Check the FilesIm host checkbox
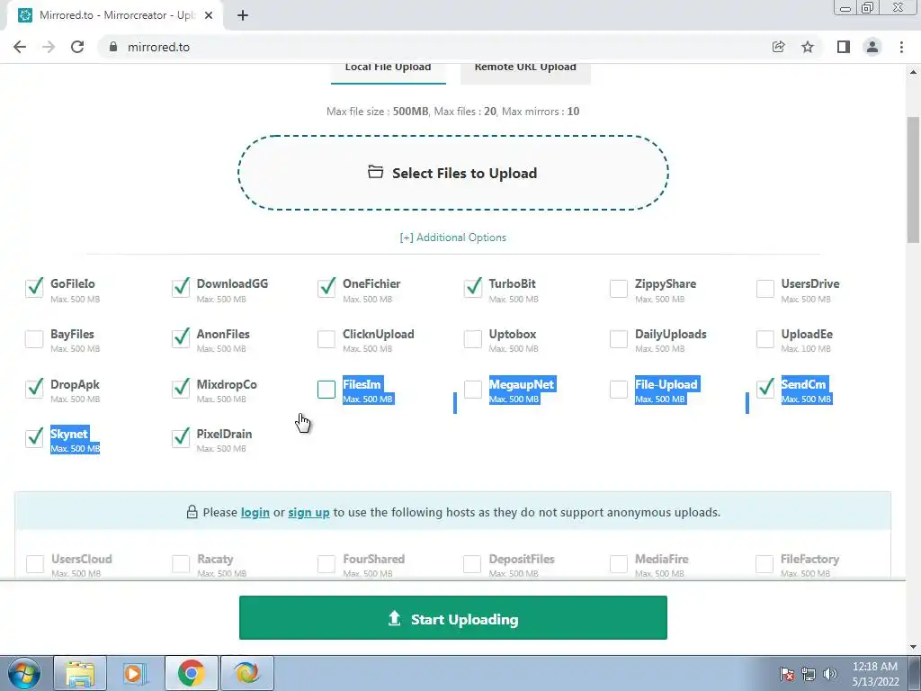This screenshot has width=921, height=691. pos(326,390)
